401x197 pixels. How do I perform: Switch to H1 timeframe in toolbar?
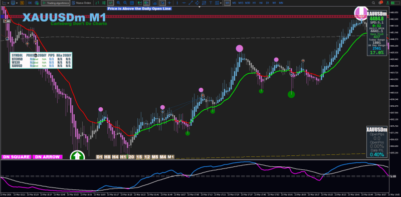pos(254,3)
